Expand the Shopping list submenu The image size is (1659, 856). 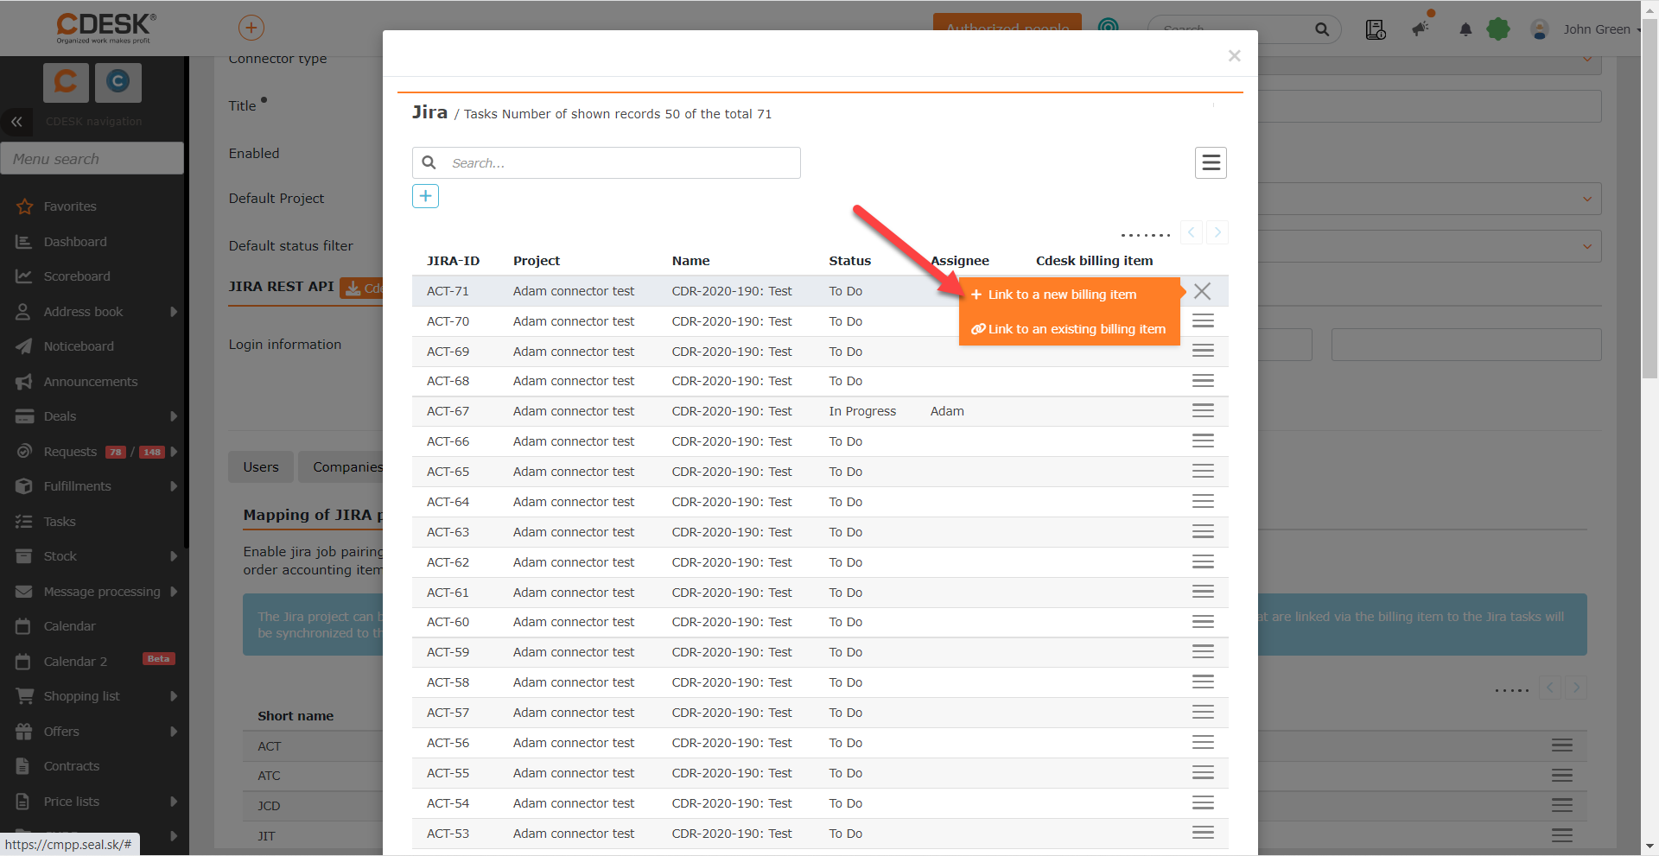(x=174, y=696)
